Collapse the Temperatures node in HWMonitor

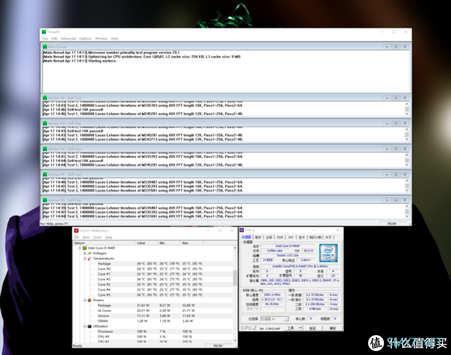[85, 258]
